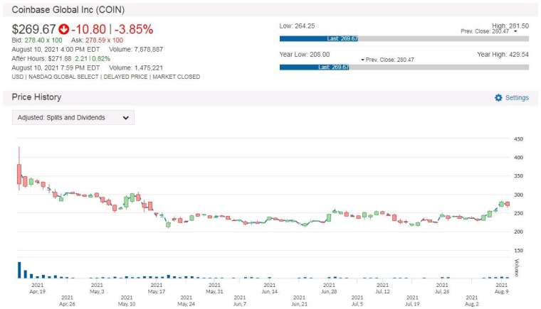This screenshot has height=309, width=541.
Task: Click the DELAYED PRICE status text
Action: click(x=125, y=77)
